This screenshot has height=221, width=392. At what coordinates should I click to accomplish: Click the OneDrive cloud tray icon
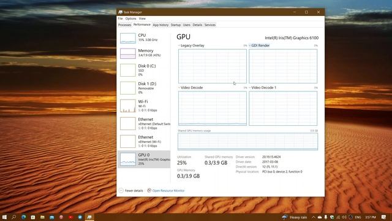pyautogui.click(x=320, y=217)
